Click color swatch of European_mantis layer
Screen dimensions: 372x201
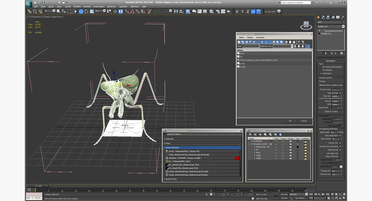point(298,144)
